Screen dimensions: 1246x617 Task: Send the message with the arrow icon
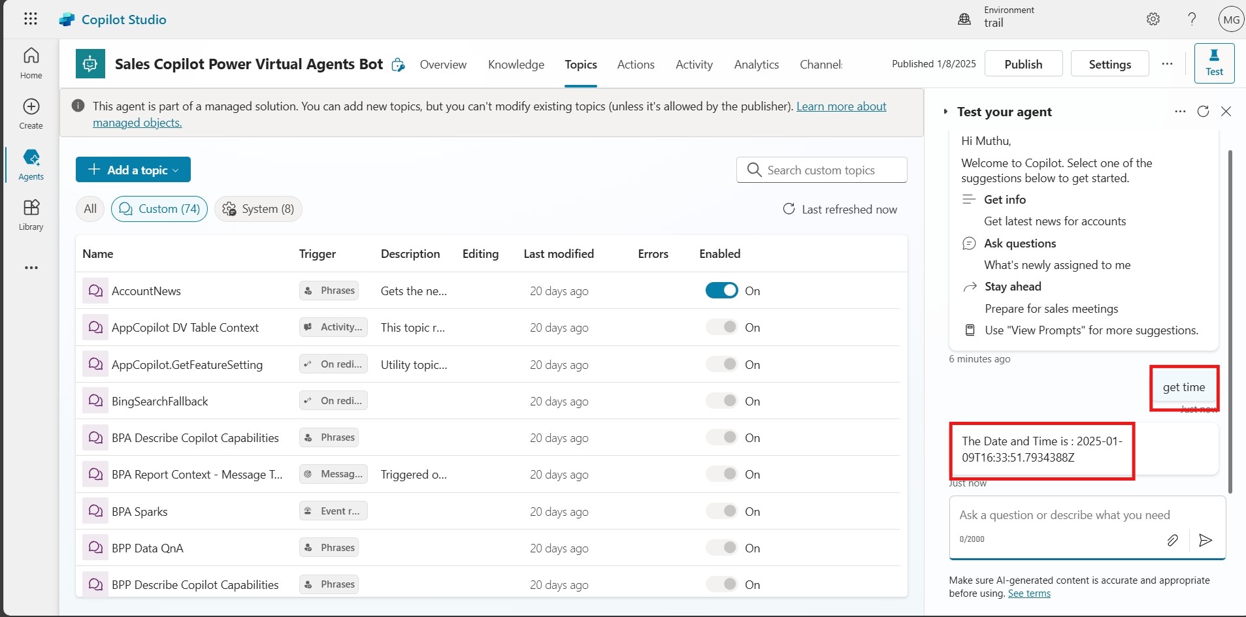(x=1205, y=540)
